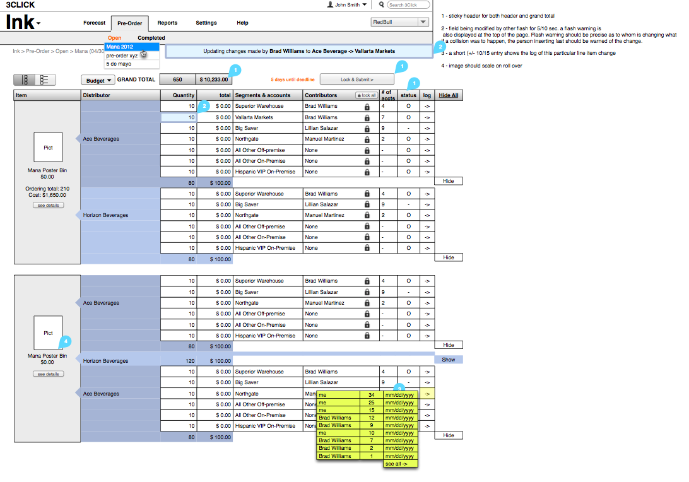Open All Other Off-premise log arrow in expanded Horizon group

pyautogui.click(x=427, y=226)
